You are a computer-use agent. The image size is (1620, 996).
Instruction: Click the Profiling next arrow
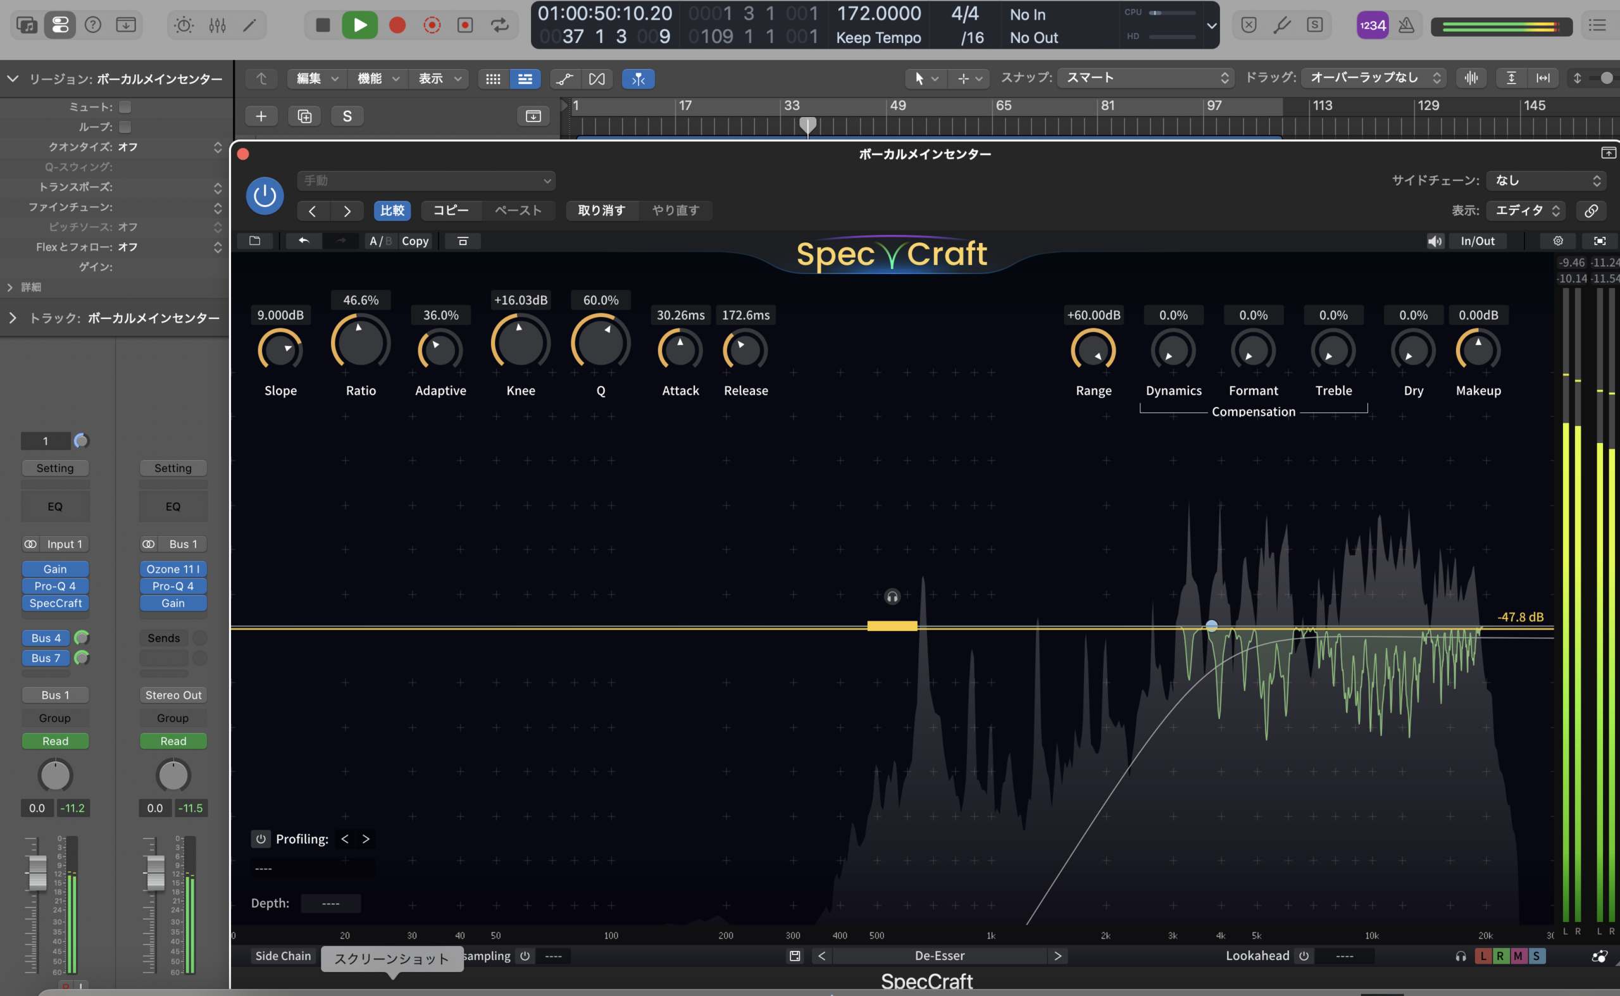click(x=366, y=838)
